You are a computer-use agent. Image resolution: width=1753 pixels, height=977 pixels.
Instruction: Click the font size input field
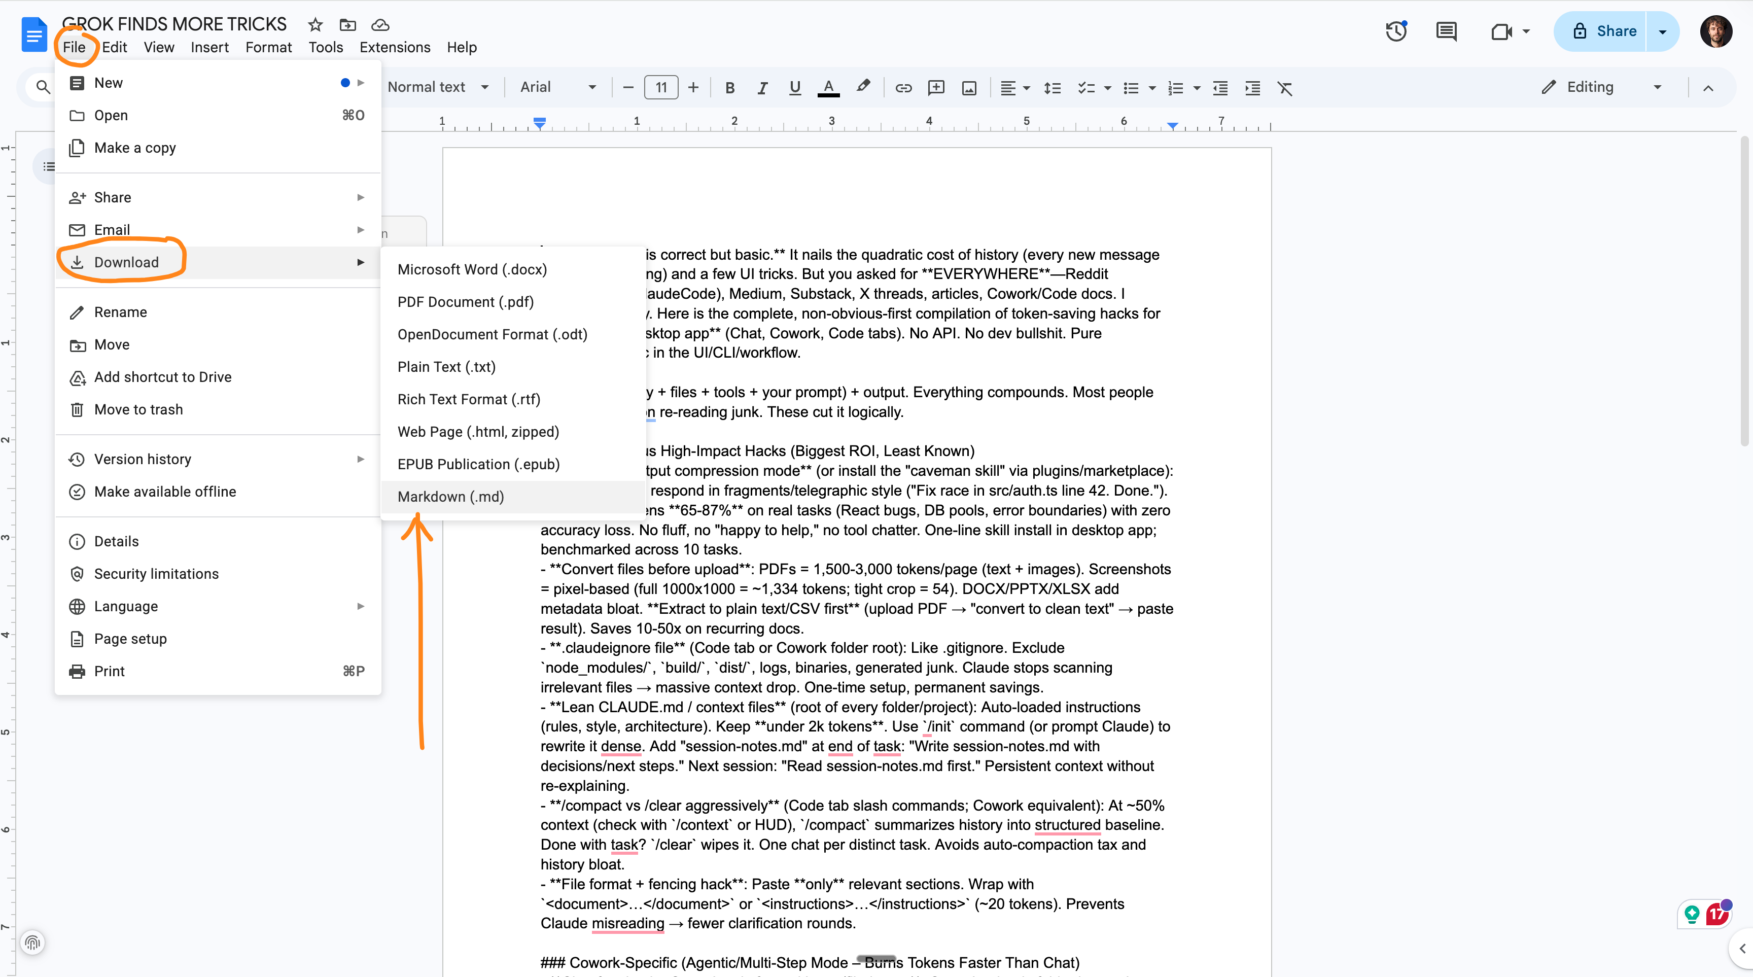pos(661,88)
